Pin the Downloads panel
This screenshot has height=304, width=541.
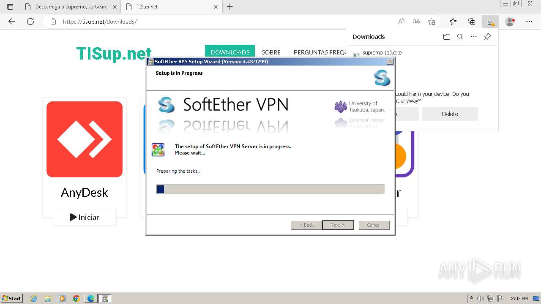coord(487,37)
